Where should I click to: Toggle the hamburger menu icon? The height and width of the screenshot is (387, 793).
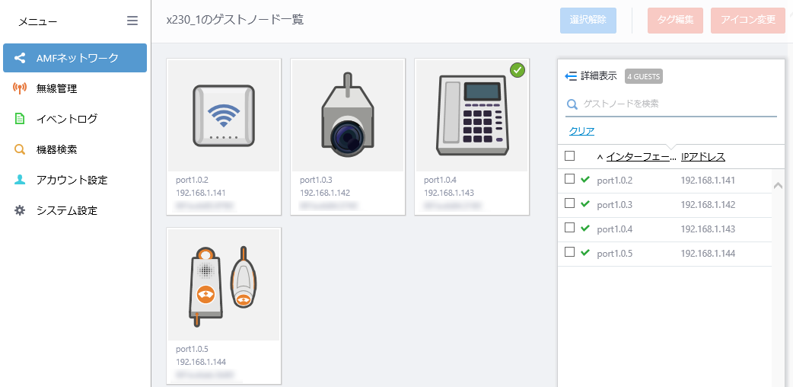click(132, 21)
